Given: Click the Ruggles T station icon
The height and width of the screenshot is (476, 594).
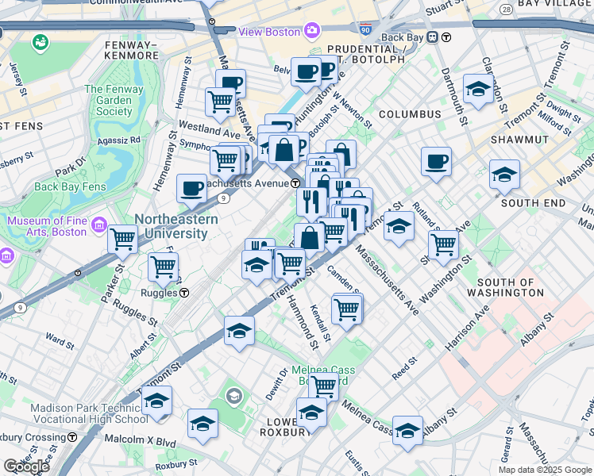Looking at the screenshot, I should pos(184,293).
